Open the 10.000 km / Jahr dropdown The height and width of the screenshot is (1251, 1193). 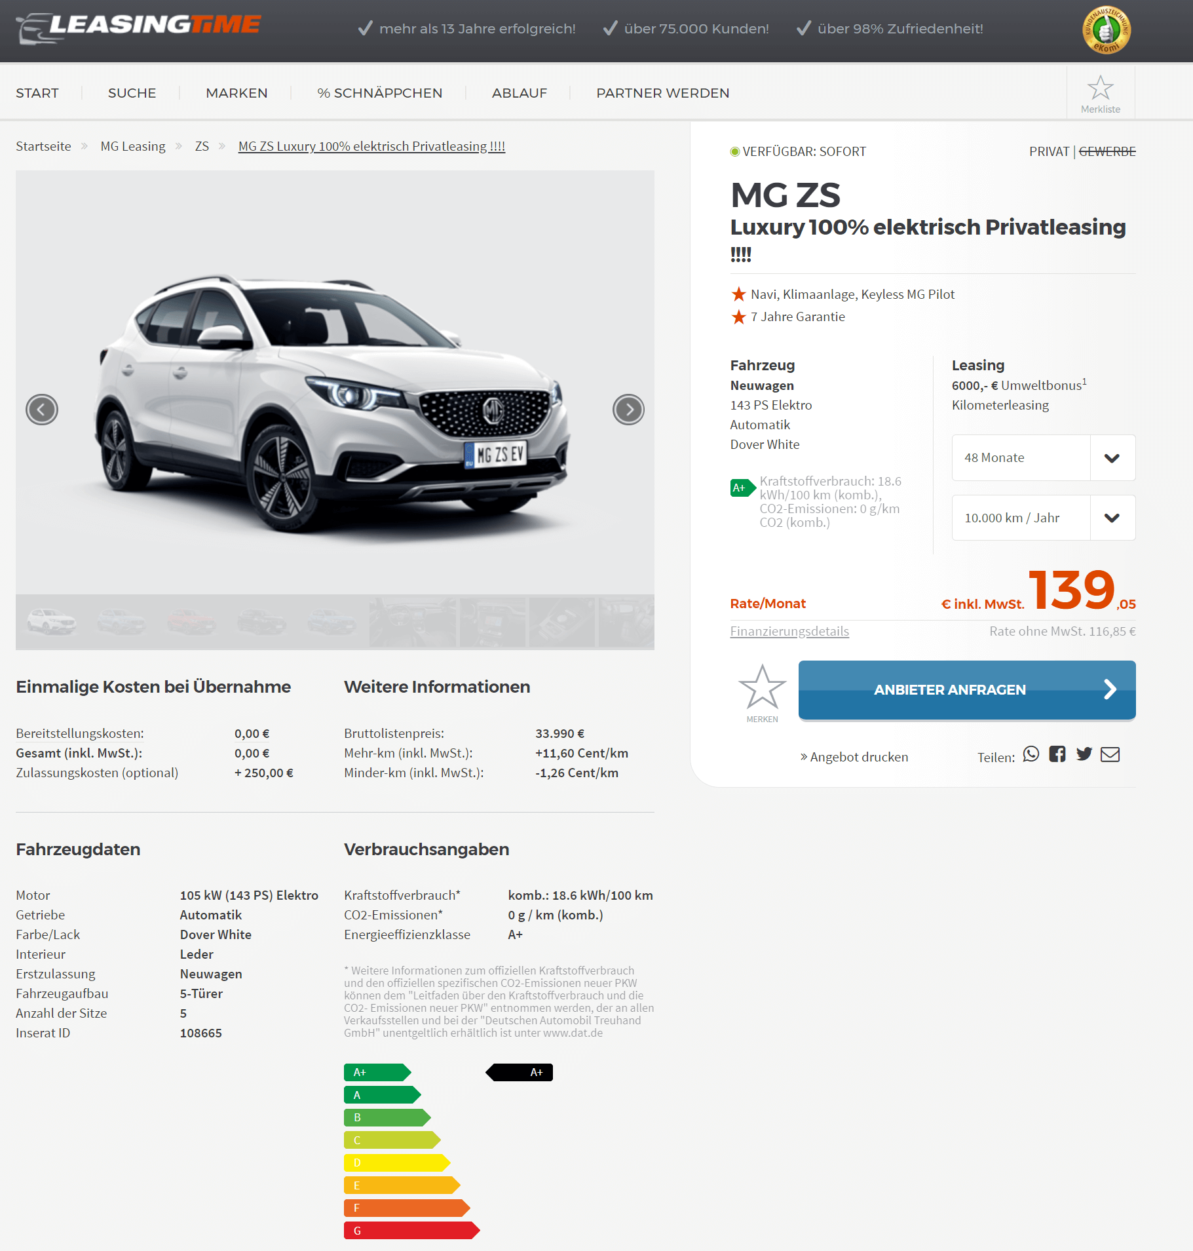point(1043,518)
